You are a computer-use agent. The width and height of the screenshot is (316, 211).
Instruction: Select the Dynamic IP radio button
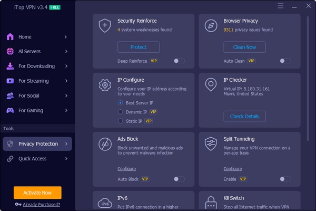tap(120, 112)
